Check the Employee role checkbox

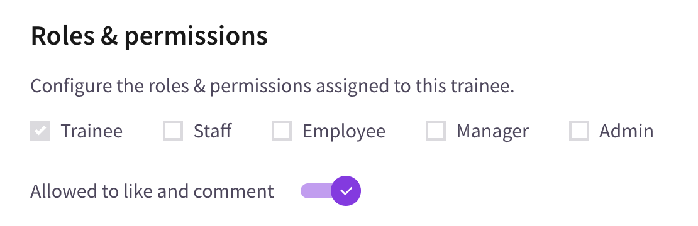pyautogui.click(x=282, y=131)
